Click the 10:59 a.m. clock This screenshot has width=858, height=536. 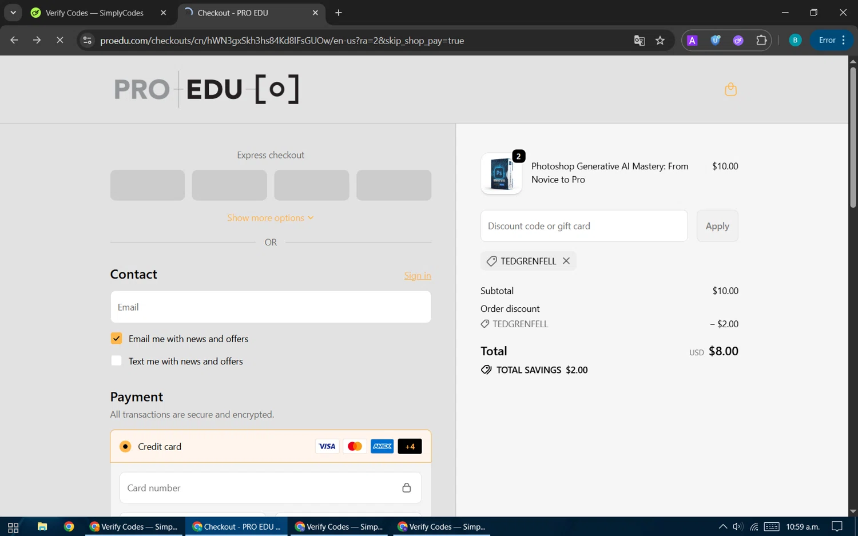point(803,527)
